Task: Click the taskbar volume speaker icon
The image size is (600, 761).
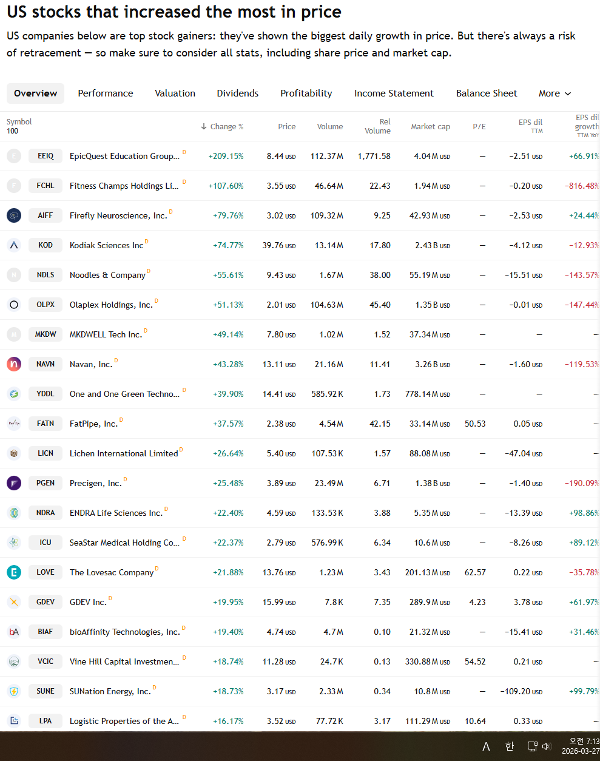Action: tap(546, 746)
